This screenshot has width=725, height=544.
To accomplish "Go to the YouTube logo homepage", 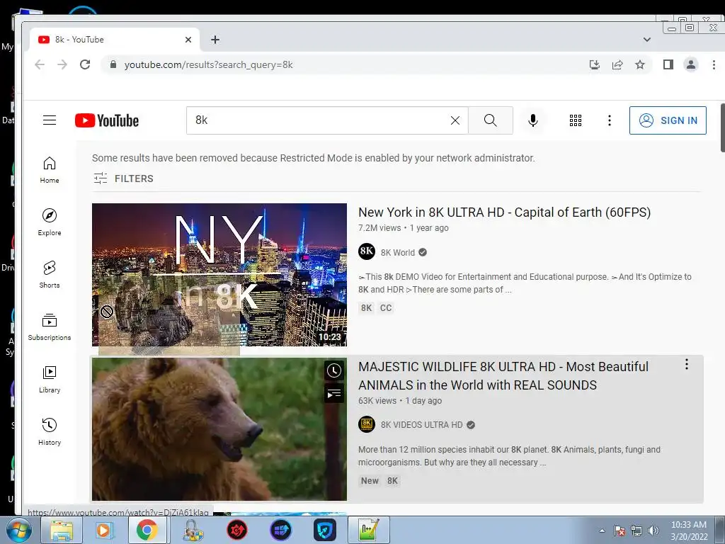I will coord(107,120).
